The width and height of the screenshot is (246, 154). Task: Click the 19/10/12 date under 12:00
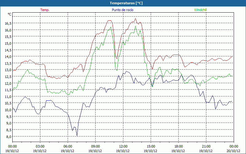pyautogui.click(x=123, y=151)
